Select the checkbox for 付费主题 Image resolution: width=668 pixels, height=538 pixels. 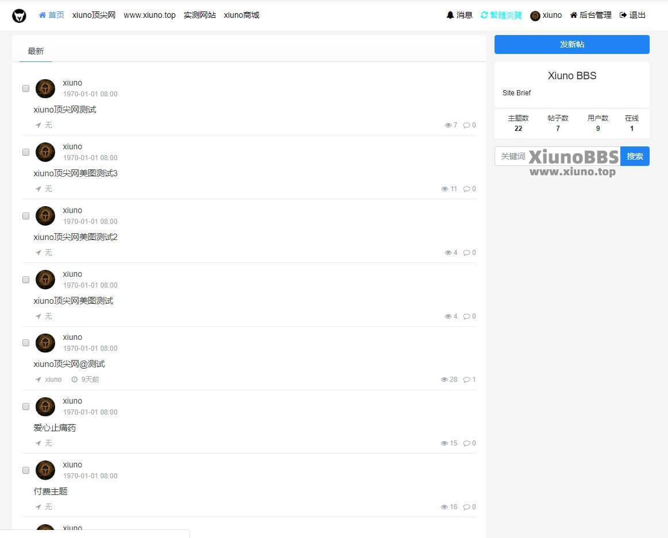(x=26, y=471)
